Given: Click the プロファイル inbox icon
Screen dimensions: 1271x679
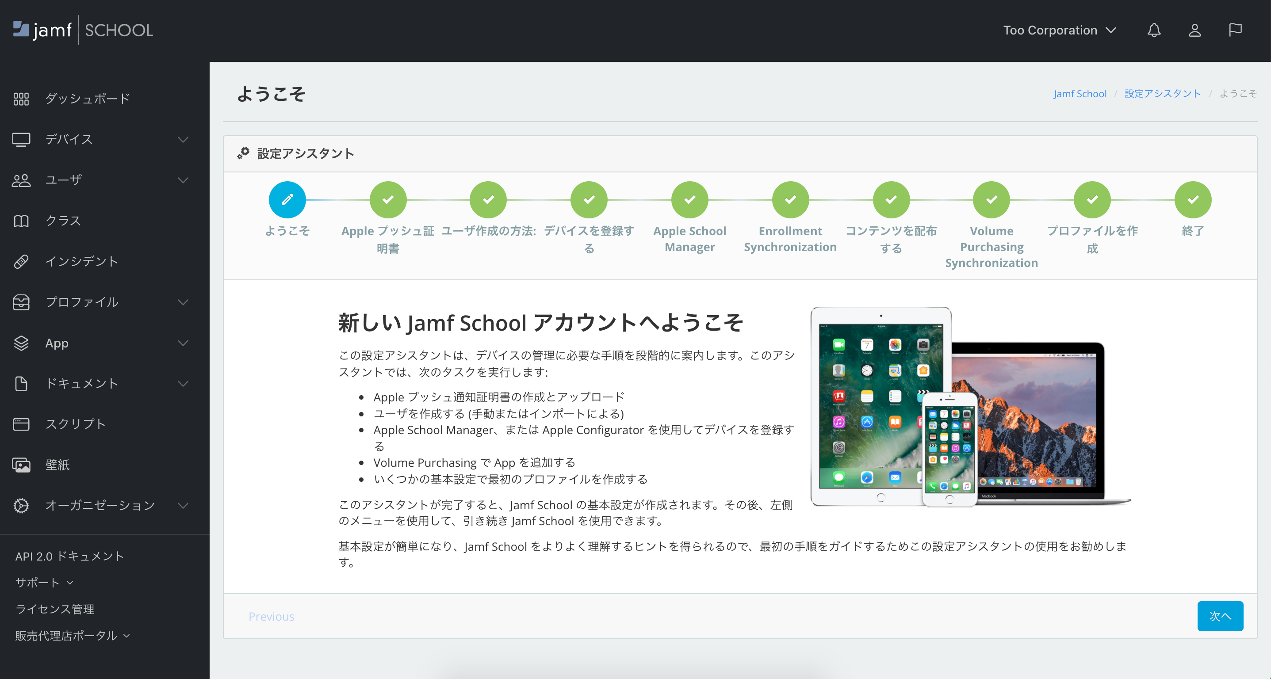Looking at the screenshot, I should coord(21,302).
